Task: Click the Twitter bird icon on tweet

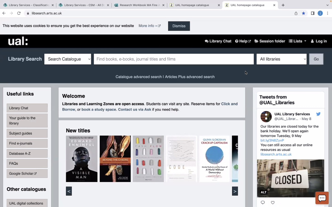Action: pos(318,114)
